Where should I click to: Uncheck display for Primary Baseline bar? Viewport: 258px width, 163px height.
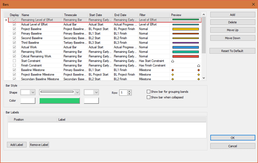14,33
